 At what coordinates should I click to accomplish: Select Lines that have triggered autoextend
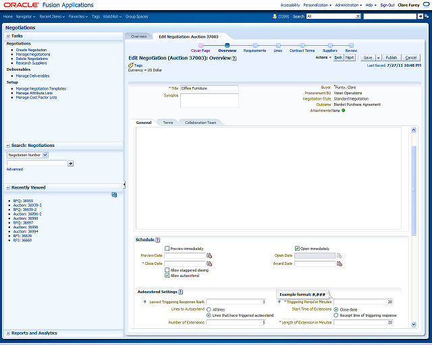(x=209, y=315)
